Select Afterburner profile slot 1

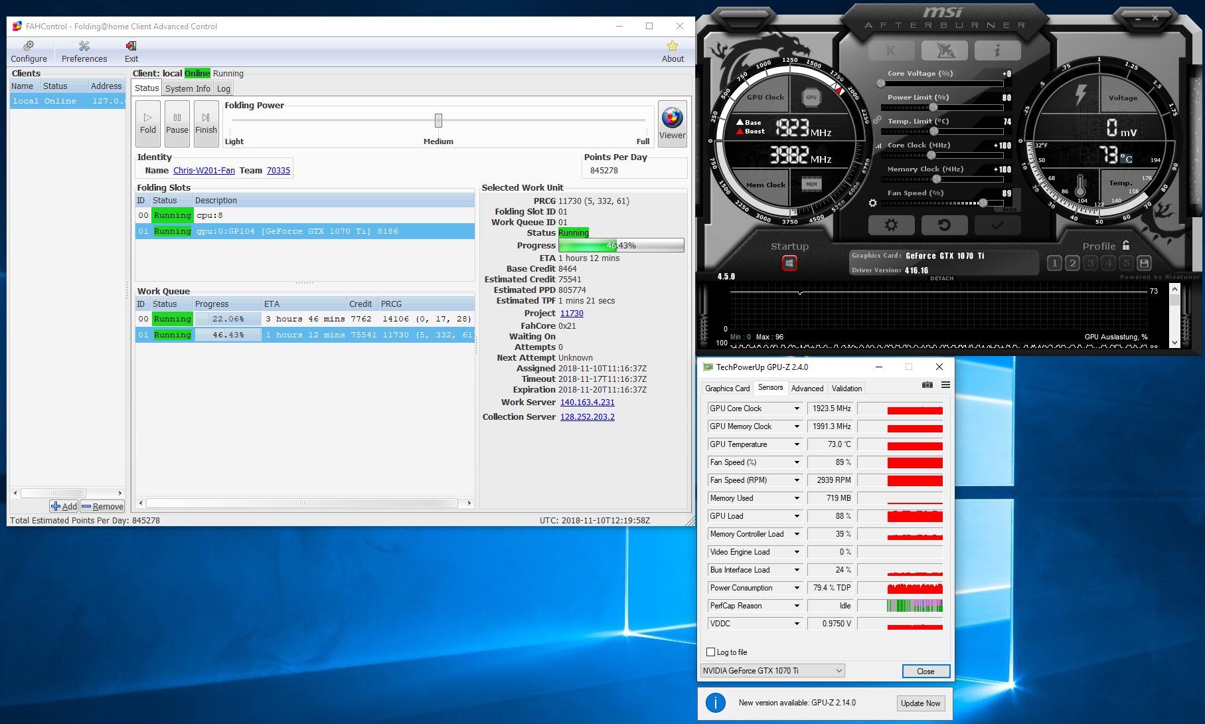pos(1054,263)
